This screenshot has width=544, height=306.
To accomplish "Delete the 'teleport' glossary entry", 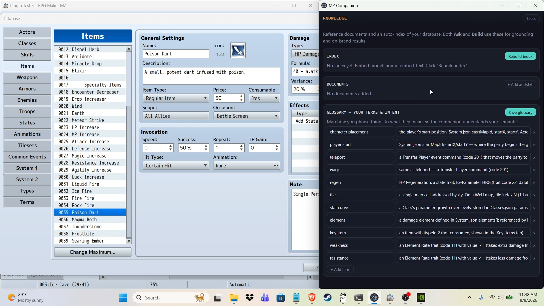I will 534,158.
